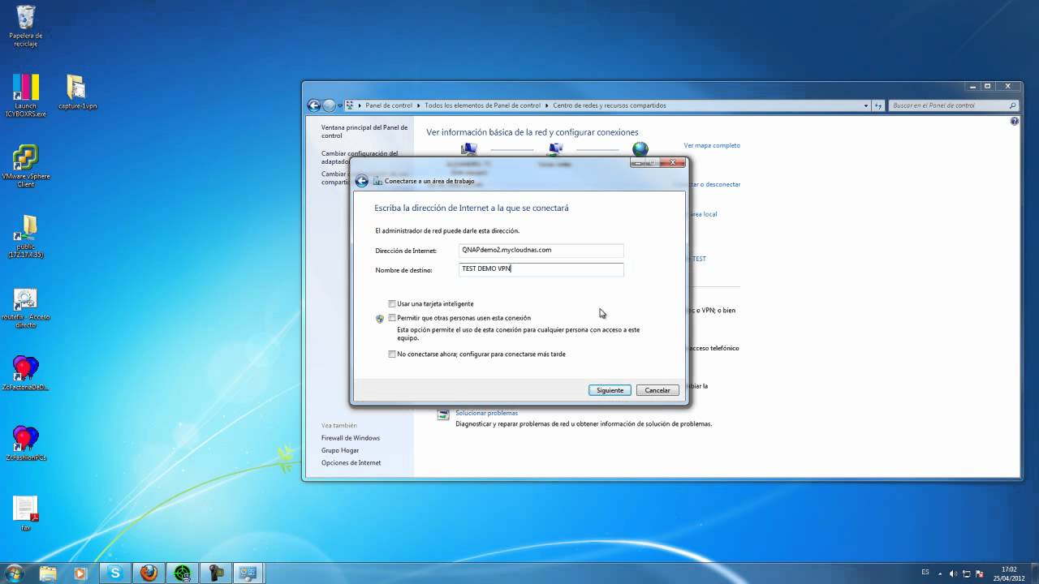Click the network icon in system tray
The image size is (1039, 584).
coord(967,573)
